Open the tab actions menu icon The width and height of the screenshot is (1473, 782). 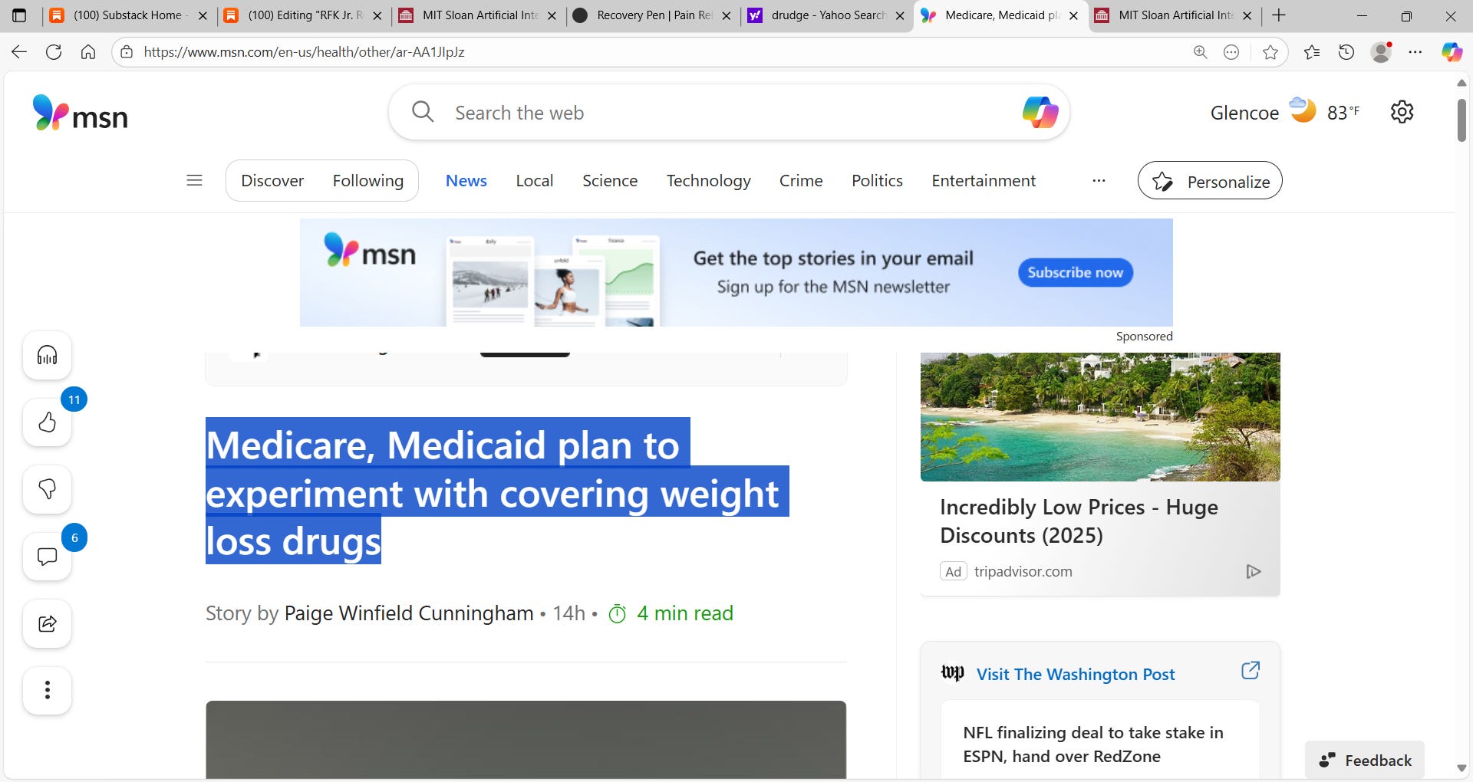19,15
